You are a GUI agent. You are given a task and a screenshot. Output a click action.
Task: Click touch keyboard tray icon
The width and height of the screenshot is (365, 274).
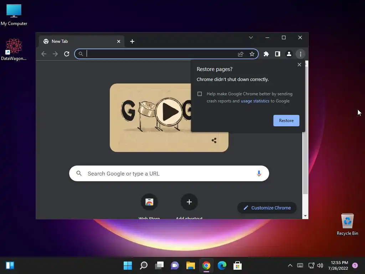300,265
